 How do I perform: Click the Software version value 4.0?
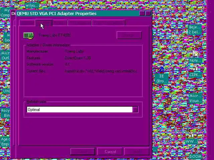coord(68,64)
